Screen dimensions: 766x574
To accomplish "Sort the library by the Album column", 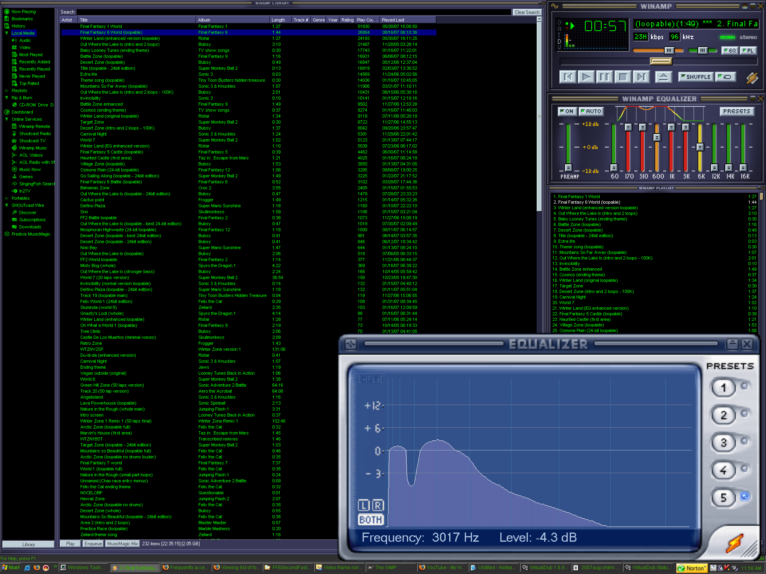I will [x=233, y=20].
